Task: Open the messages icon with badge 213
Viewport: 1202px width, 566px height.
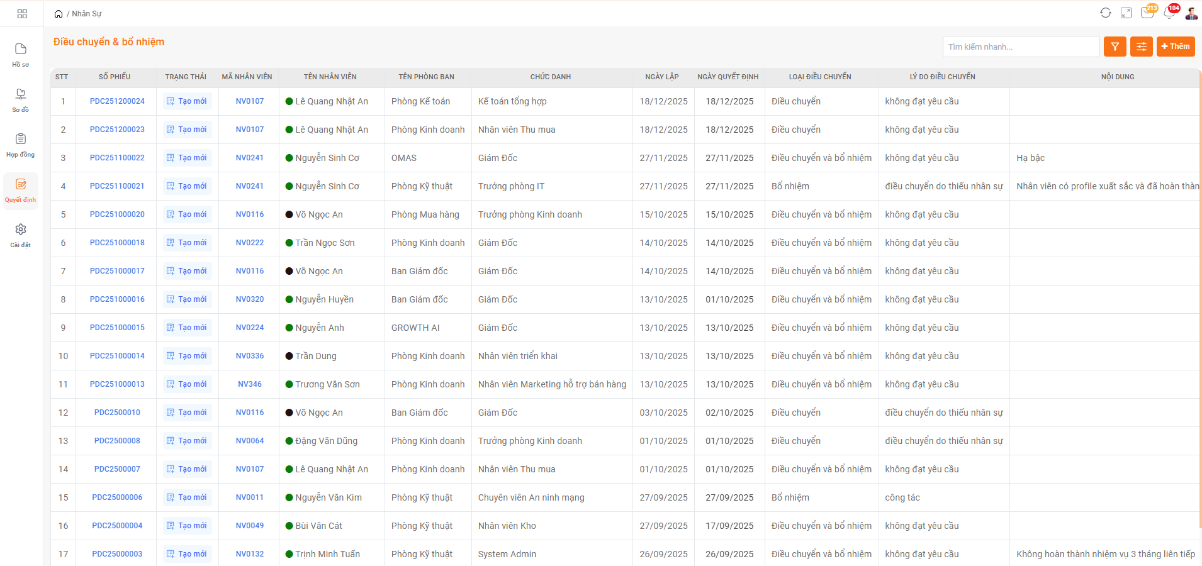Action: (1147, 13)
